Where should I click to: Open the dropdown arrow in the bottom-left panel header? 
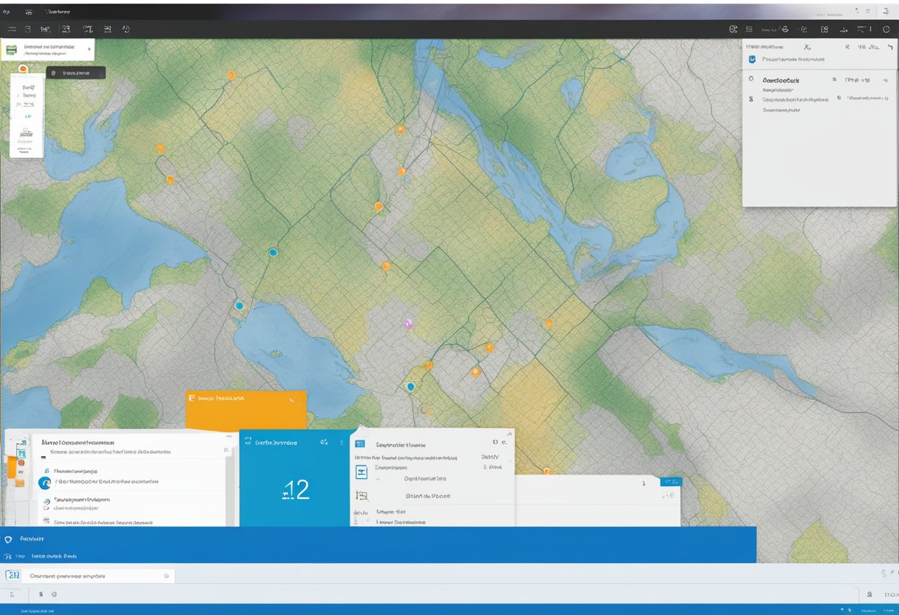(x=225, y=448)
